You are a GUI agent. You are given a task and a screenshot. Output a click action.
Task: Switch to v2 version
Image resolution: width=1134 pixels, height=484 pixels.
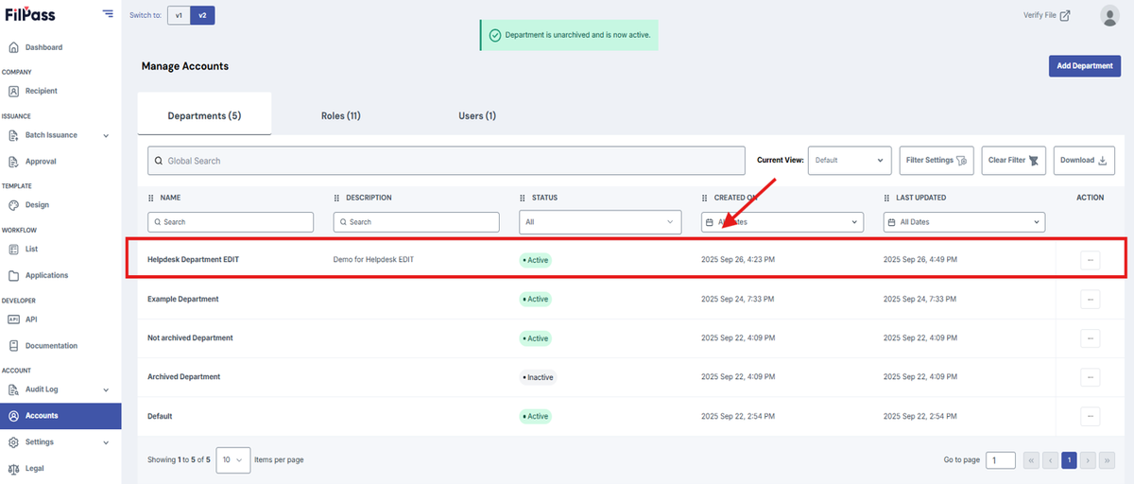[203, 15]
